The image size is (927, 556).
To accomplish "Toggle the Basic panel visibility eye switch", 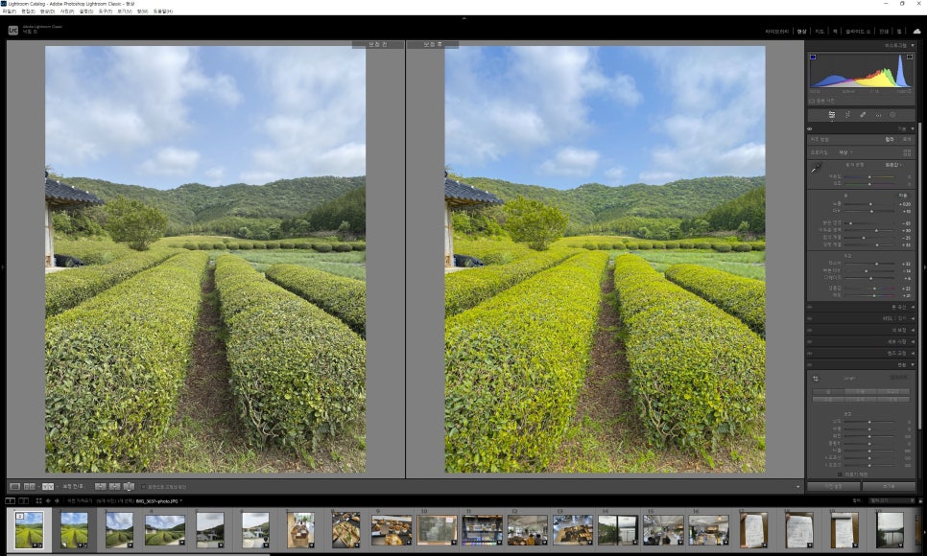I will coord(810,127).
